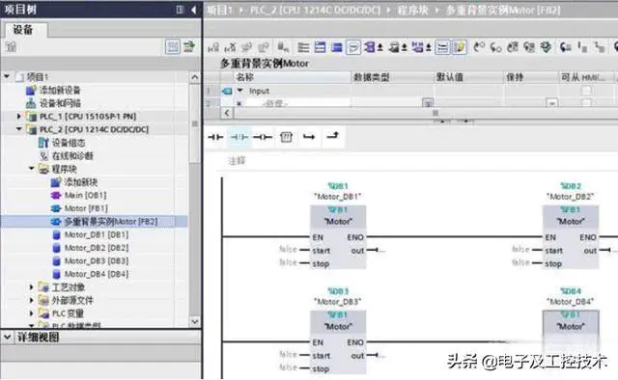Image resolution: width=618 pixels, height=380 pixels.
Task: Click the Insert network toolbar icon
Action: [x=213, y=47]
